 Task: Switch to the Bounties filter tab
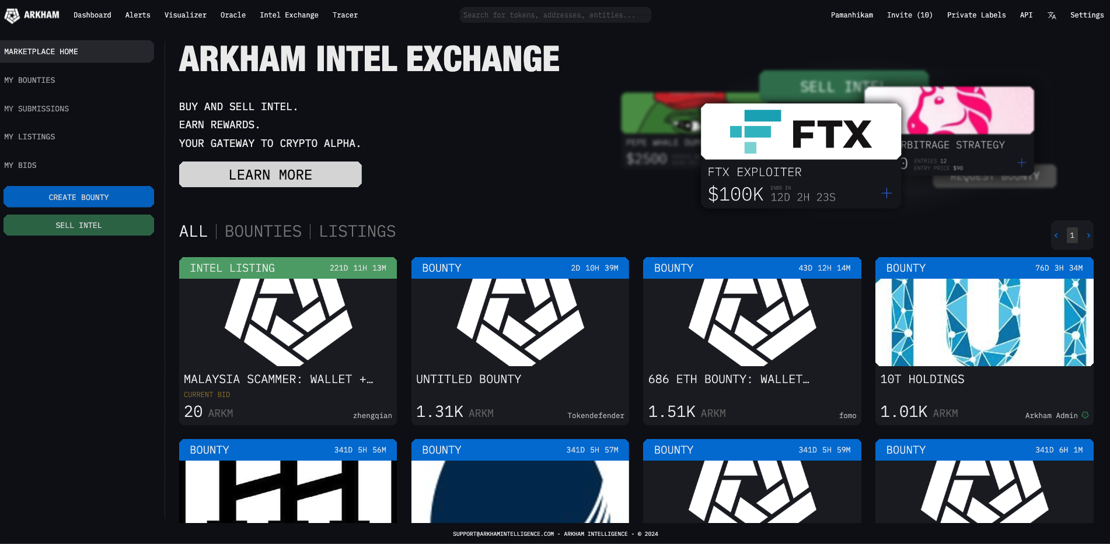click(263, 231)
